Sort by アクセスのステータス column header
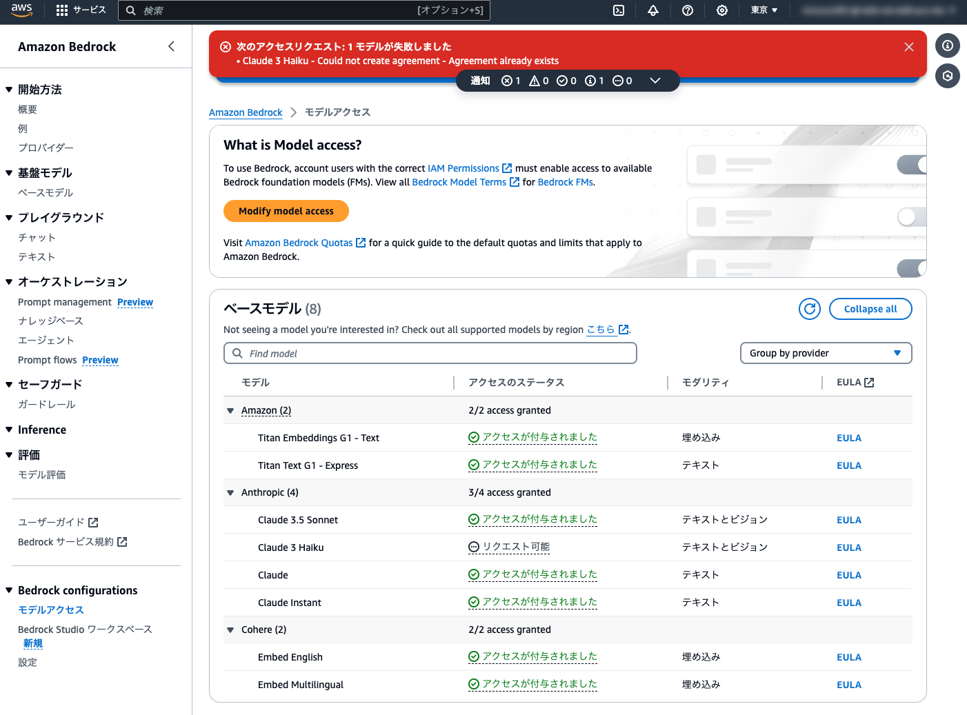This screenshot has width=967, height=715. (x=517, y=383)
